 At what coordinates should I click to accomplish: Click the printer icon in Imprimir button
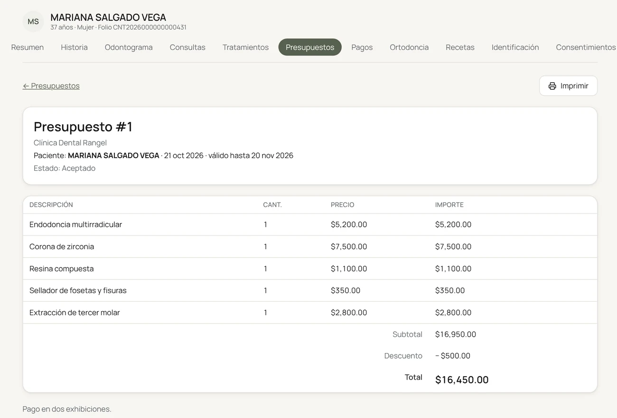click(552, 86)
